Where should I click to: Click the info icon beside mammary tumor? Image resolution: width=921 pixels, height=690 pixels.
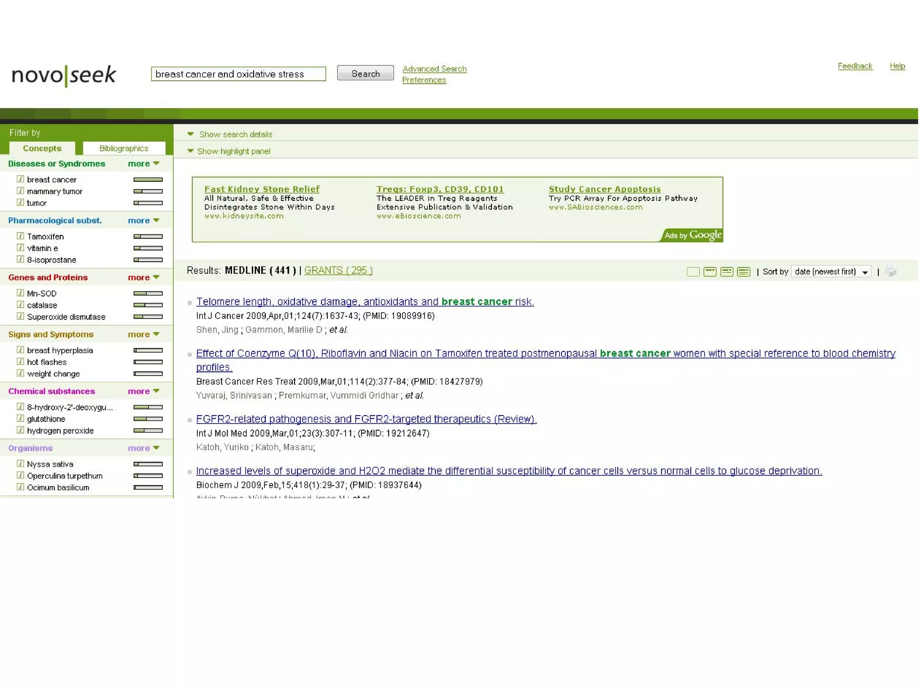coord(20,190)
